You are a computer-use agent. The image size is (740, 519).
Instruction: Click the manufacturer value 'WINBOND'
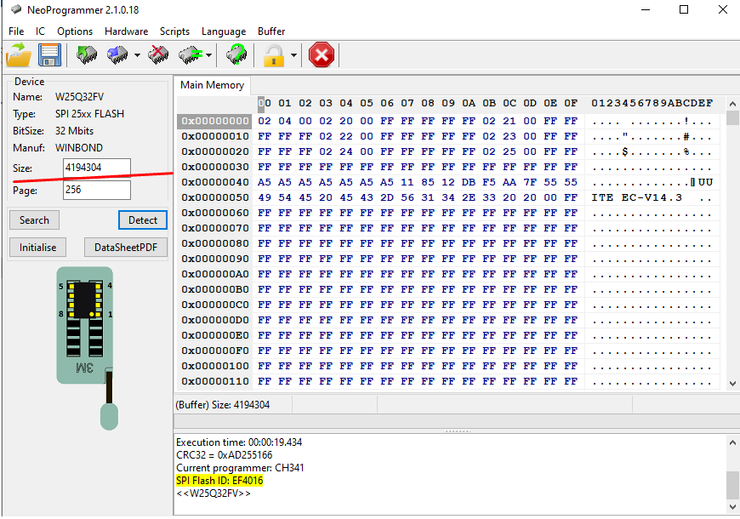click(79, 148)
